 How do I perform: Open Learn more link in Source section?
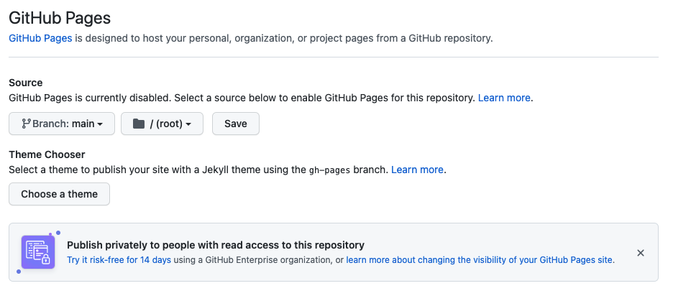(504, 97)
